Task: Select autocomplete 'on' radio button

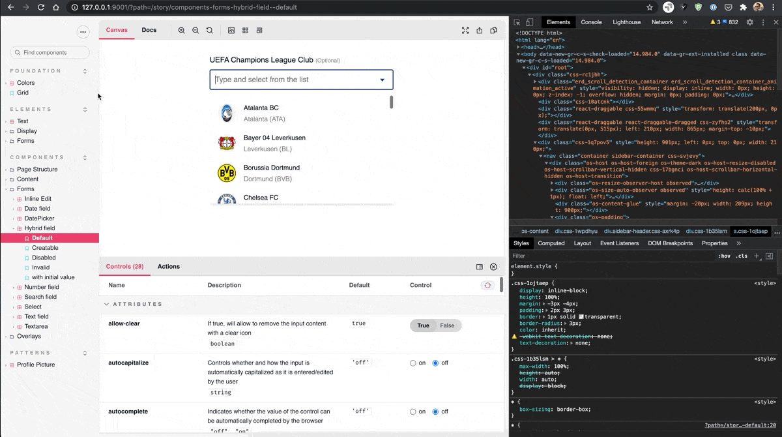Action: pyautogui.click(x=413, y=412)
